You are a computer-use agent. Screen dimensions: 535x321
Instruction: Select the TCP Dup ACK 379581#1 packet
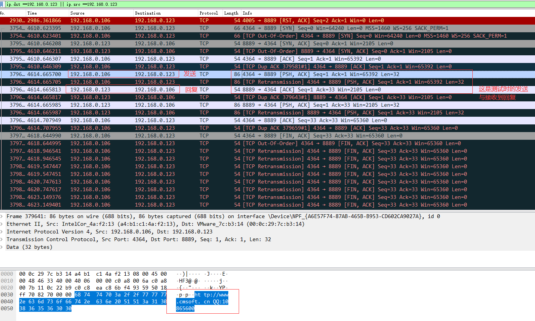[267, 66]
